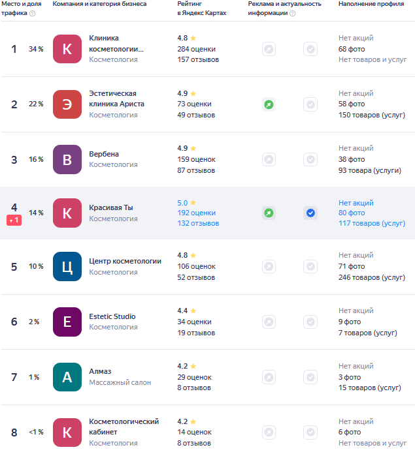Click company name "Красивая Ты"
Image resolution: width=415 pixels, height=456 pixels.
pos(111,207)
